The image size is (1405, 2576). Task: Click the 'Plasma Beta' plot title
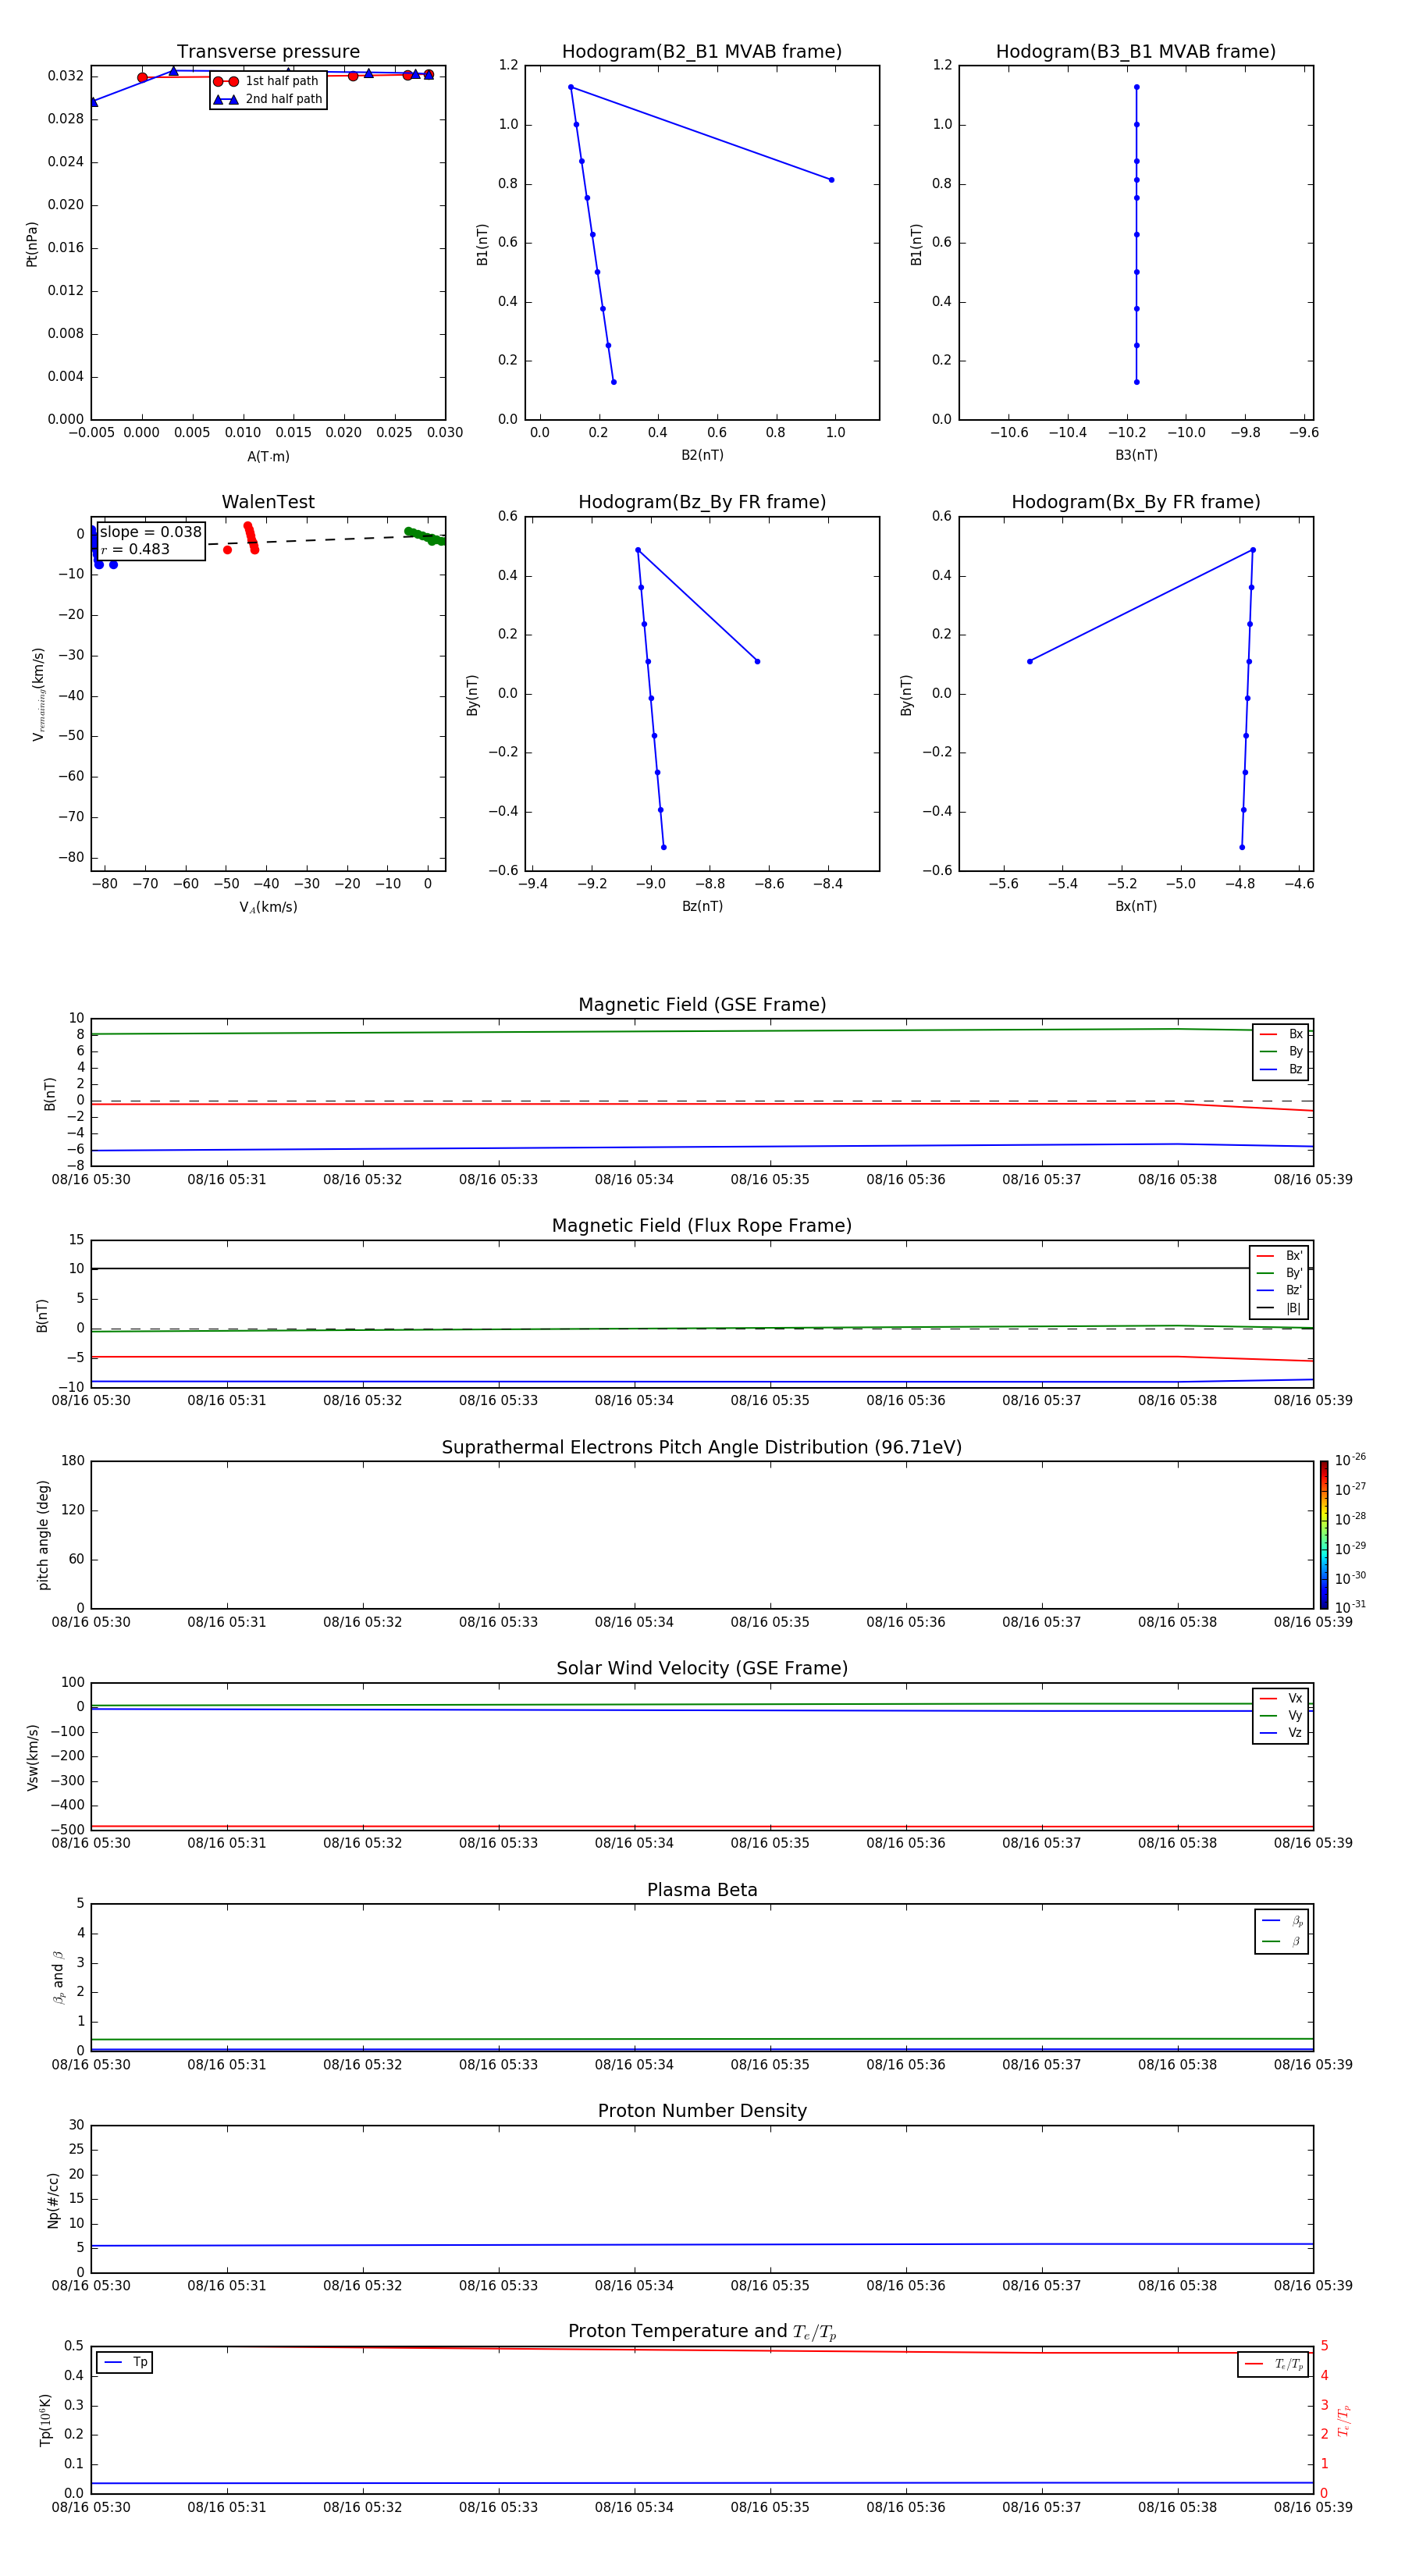click(x=702, y=1891)
